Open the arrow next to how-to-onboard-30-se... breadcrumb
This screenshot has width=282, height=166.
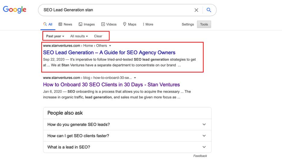click(x=135, y=78)
